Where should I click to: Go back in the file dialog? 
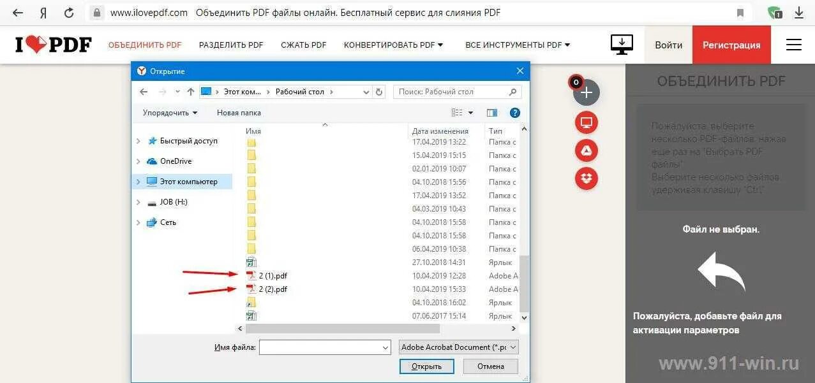[x=144, y=92]
